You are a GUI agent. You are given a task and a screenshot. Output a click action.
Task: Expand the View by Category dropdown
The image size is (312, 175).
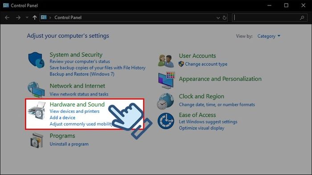[x=269, y=36]
